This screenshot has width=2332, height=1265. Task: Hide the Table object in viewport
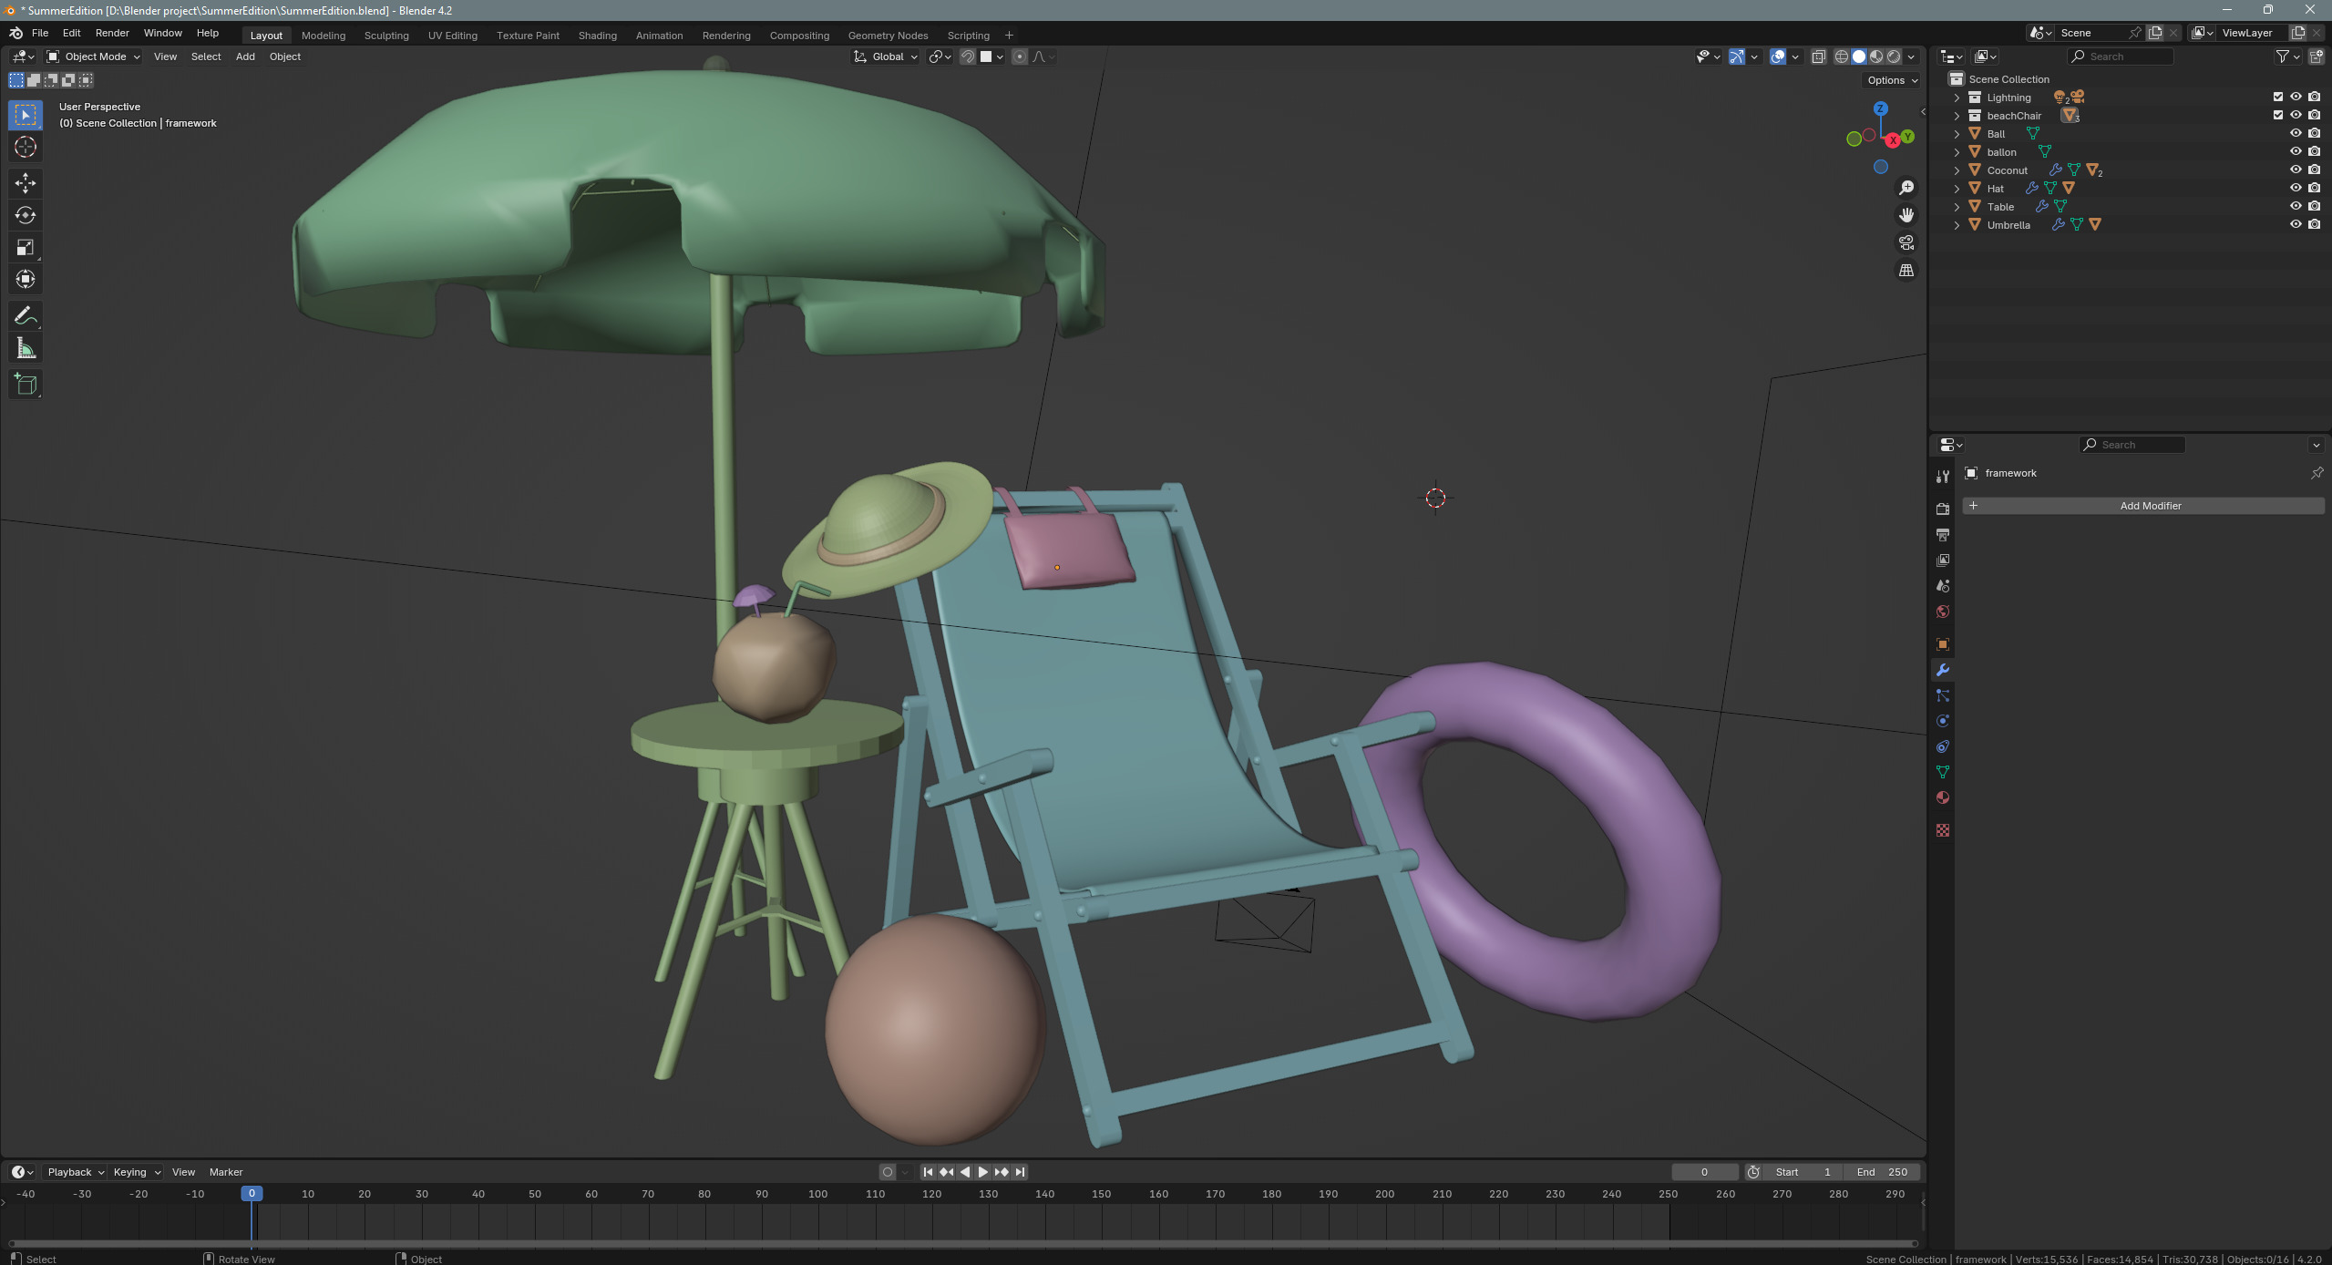[2296, 206]
